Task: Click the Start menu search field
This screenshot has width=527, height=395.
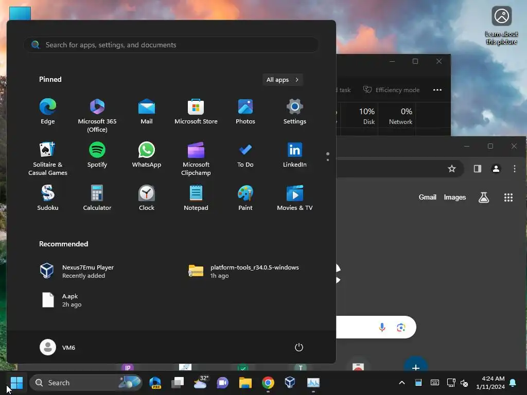Action: [171, 45]
